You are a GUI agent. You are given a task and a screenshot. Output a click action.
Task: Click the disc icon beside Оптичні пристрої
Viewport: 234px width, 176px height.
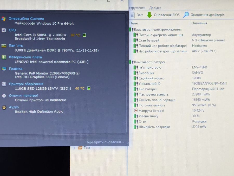[4, 96]
